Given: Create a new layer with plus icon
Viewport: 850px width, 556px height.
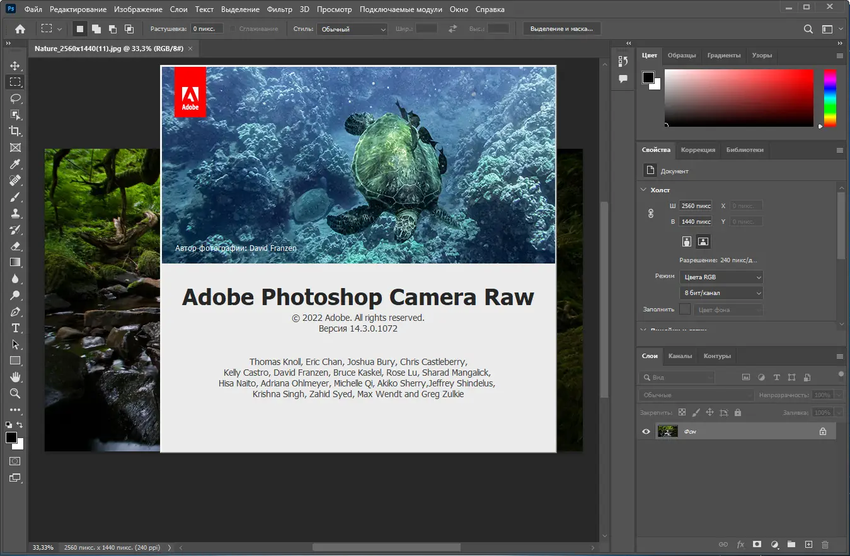Looking at the screenshot, I should pyautogui.click(x=808, y=544).
